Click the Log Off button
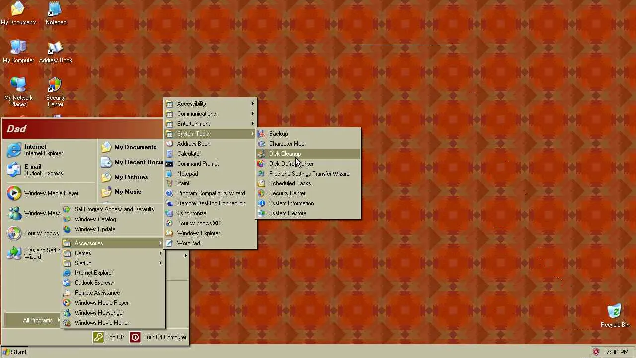This screenshot has width=636, height=358. click(x=108, y=337)
